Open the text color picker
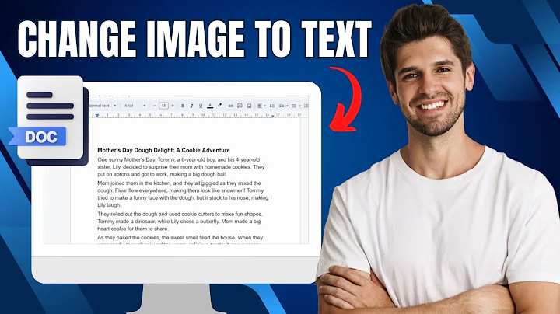Viewport: 560px width, 314px height. coord(210,106)
